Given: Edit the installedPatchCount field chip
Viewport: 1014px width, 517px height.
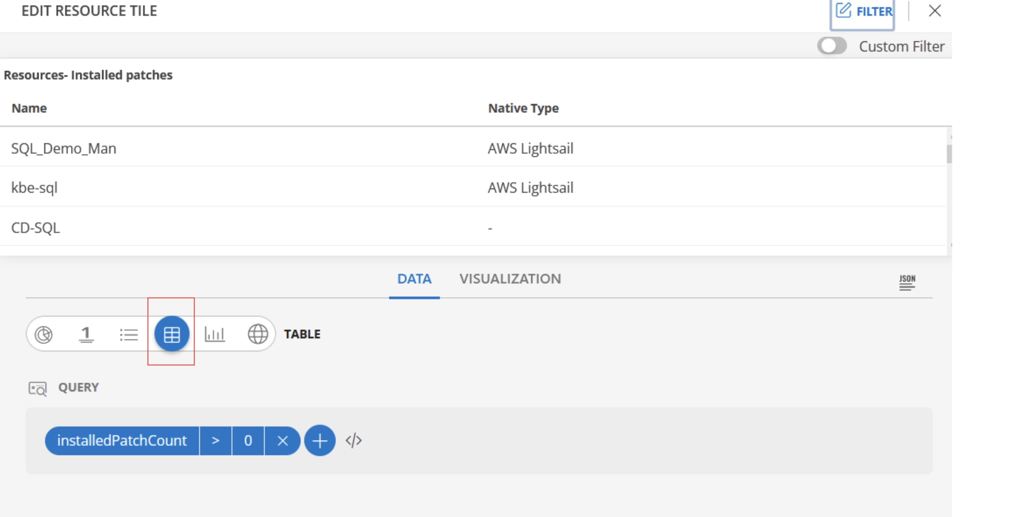Looking at the screenshot, I should [122, 441].
